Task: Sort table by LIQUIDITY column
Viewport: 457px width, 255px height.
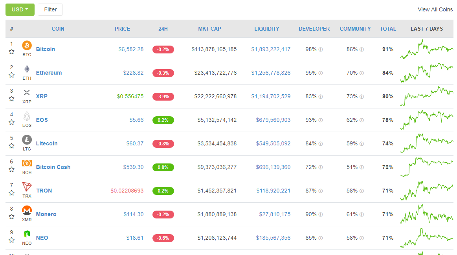Action: tap(267, 29)
